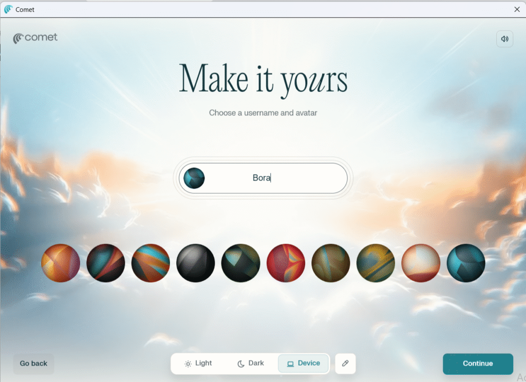Select the tenth teal blue avatar
Viewport: 526px width, 382px height.
pyautogui.click(x=466, y=263)
